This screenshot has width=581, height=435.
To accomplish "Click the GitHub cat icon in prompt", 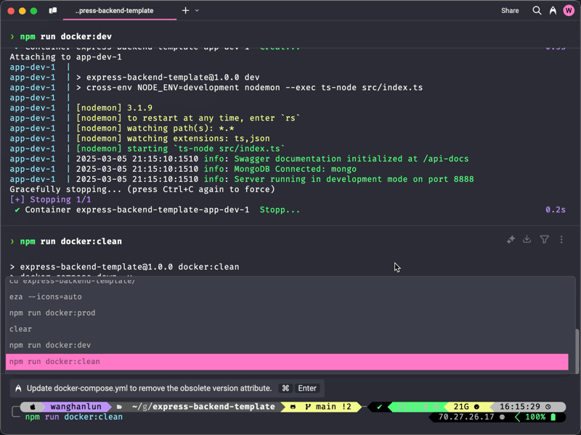I will 293,407.
